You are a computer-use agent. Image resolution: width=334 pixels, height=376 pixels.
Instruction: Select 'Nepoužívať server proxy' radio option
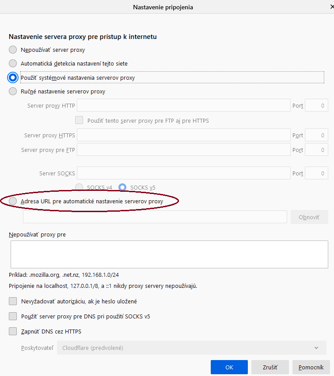pyautogui.click(x=13, y=50)
